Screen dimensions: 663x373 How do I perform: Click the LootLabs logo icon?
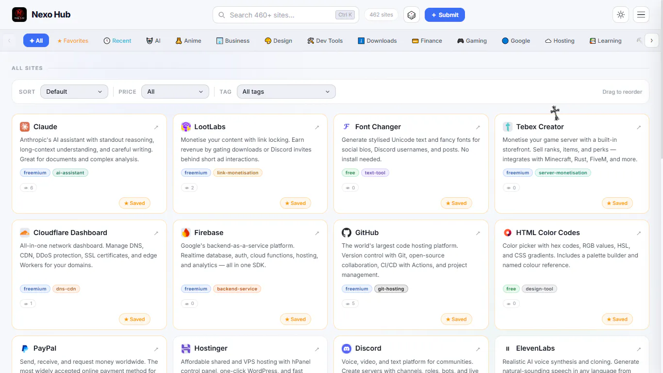click(186, 127)
